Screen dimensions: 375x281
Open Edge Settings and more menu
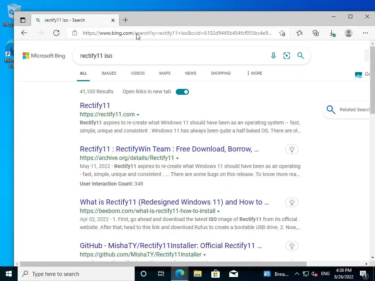coord(365,33)
